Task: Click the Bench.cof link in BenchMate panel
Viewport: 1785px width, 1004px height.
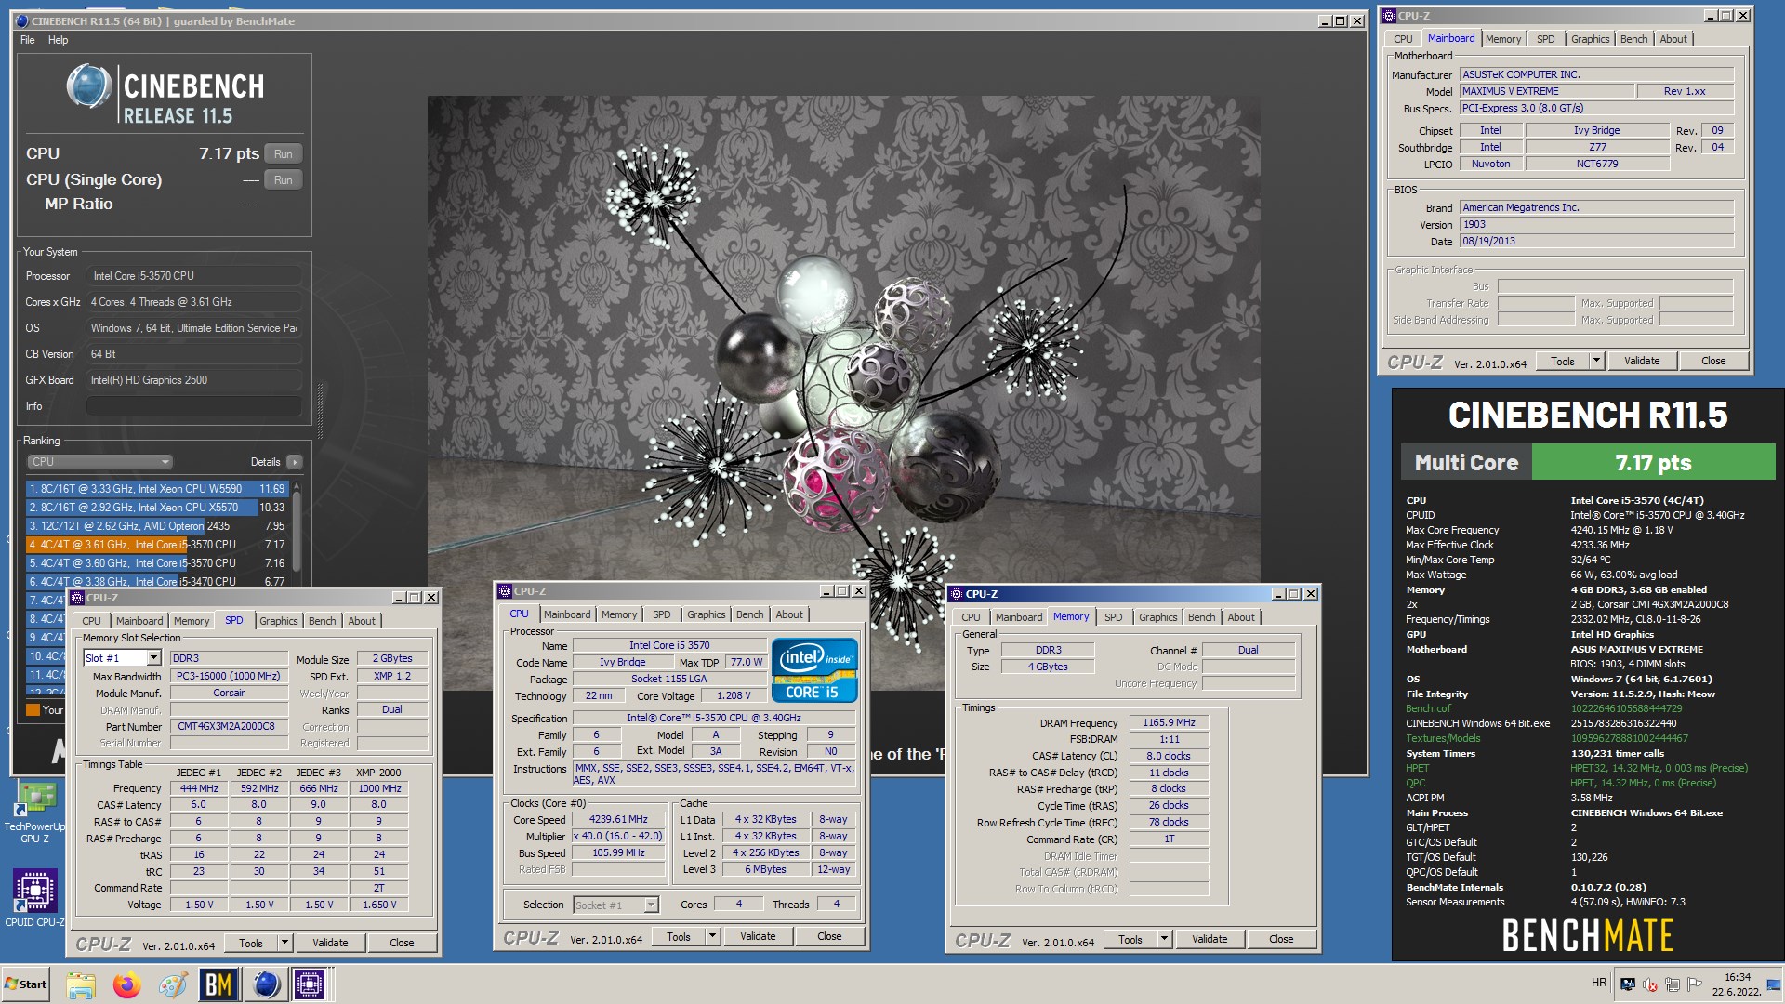Action: [1428, 708]
